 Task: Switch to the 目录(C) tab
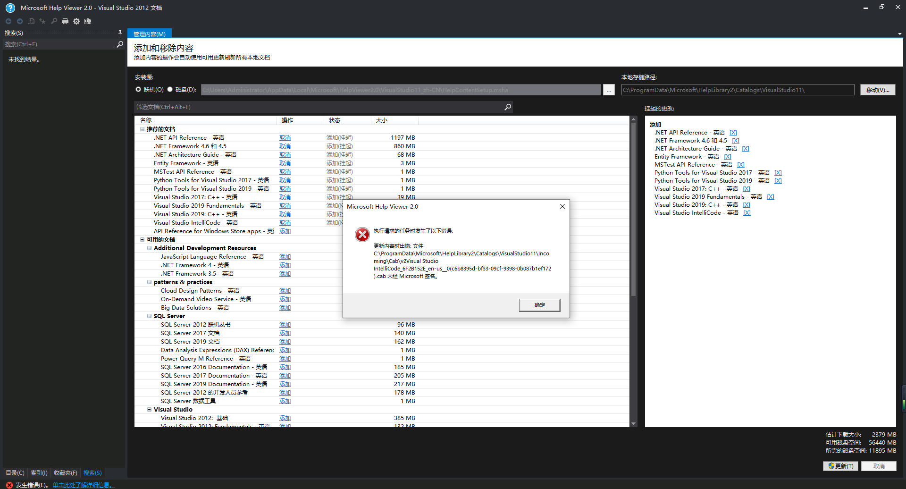[14, 472]
